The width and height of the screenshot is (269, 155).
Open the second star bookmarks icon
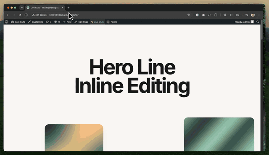pos(225,15)
